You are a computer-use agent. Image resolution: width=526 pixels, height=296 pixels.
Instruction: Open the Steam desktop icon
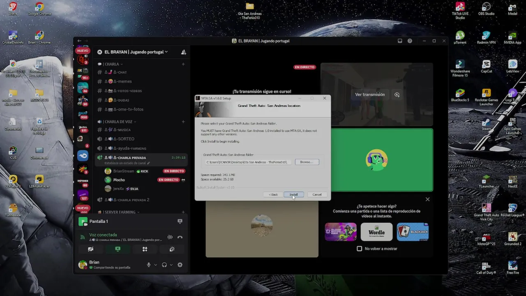pos(486,124)
